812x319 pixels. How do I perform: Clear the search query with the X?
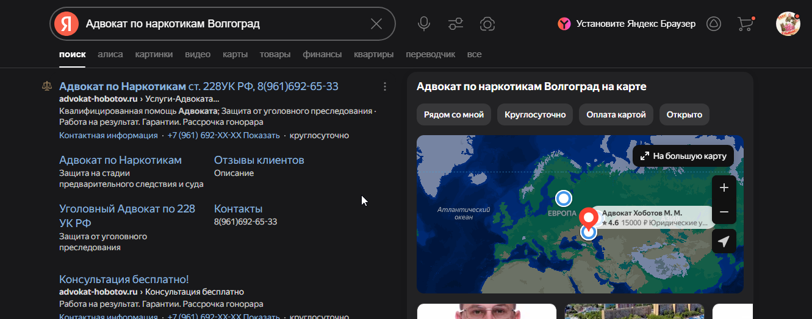(376, 24)
